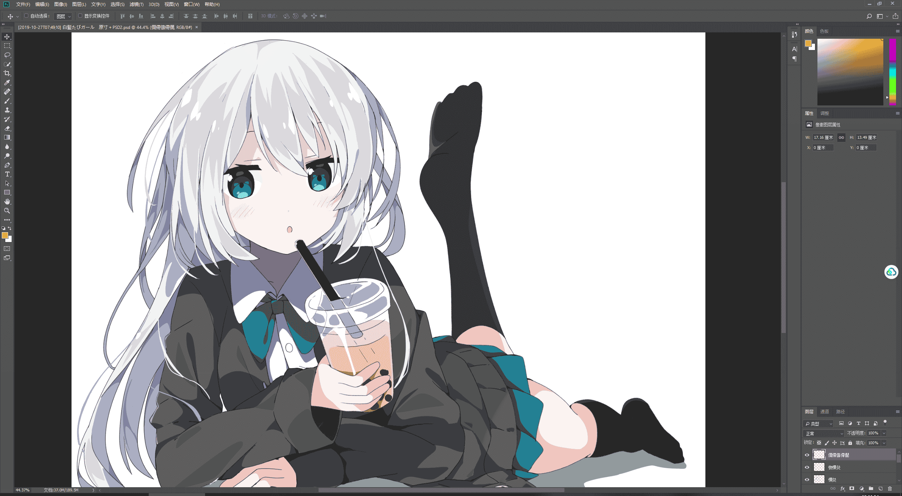Select the Gradient tool
Screen dimensions: 902x496
tap(7, 137)
